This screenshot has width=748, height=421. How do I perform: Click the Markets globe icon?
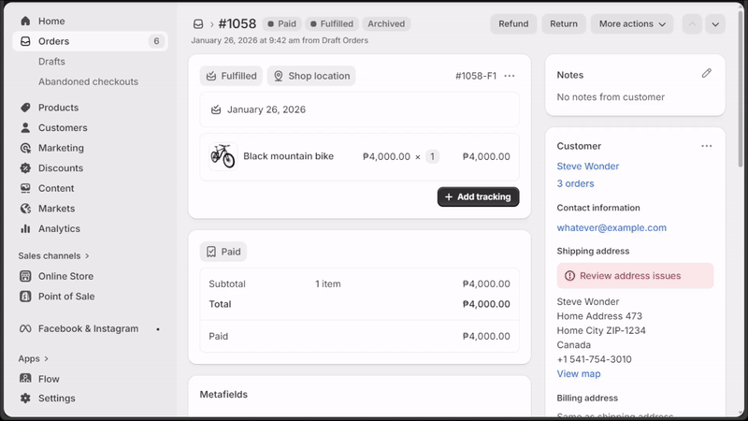click(x=25, y=209)
